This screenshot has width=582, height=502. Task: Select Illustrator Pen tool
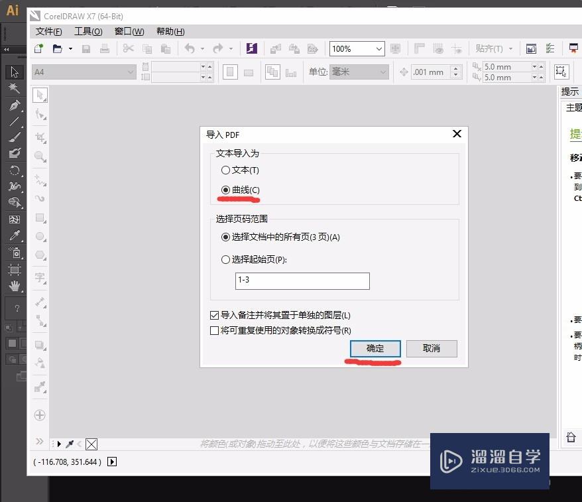(x=15, y=105)
